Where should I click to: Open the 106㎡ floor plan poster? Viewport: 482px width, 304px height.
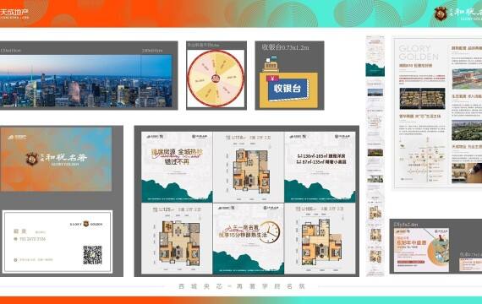point(320,239)
